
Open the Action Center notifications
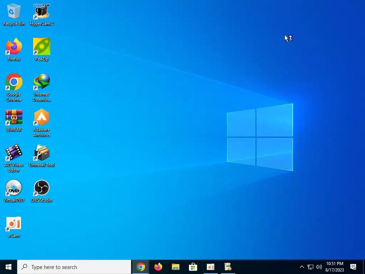coord(353,267)
